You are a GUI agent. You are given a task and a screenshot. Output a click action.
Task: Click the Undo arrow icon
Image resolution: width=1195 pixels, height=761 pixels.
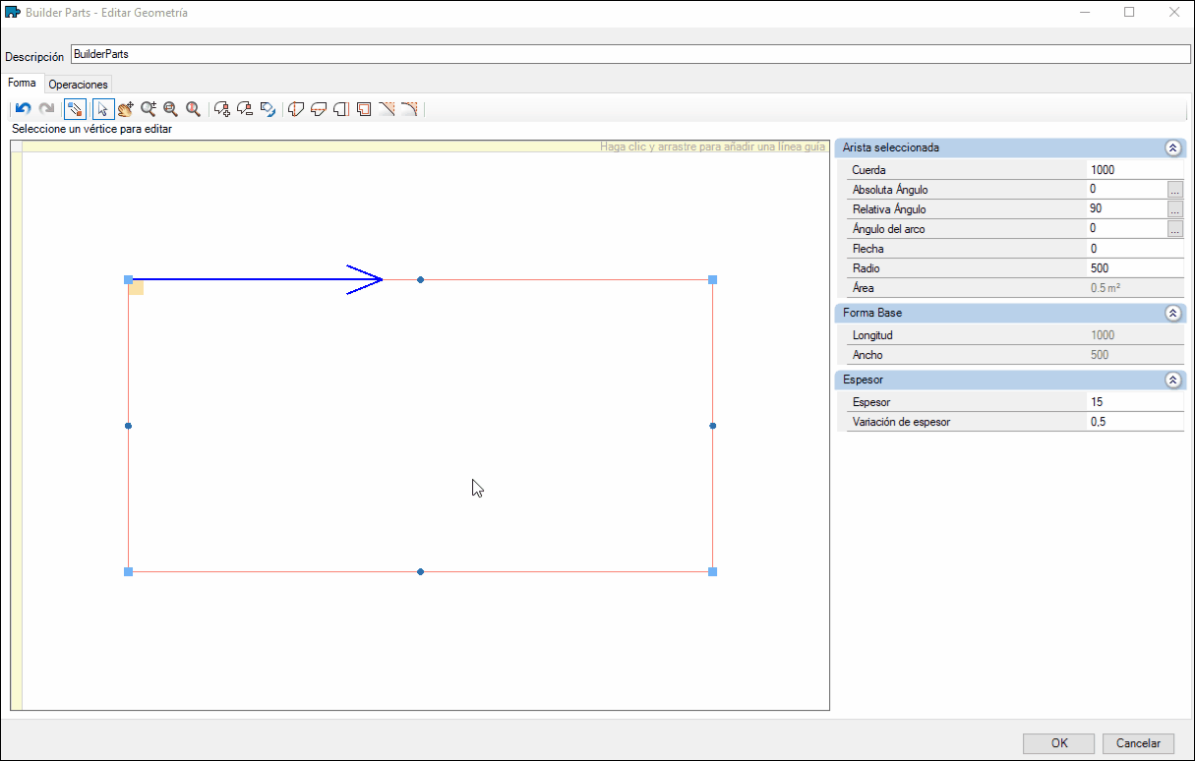tap(24, 109)
